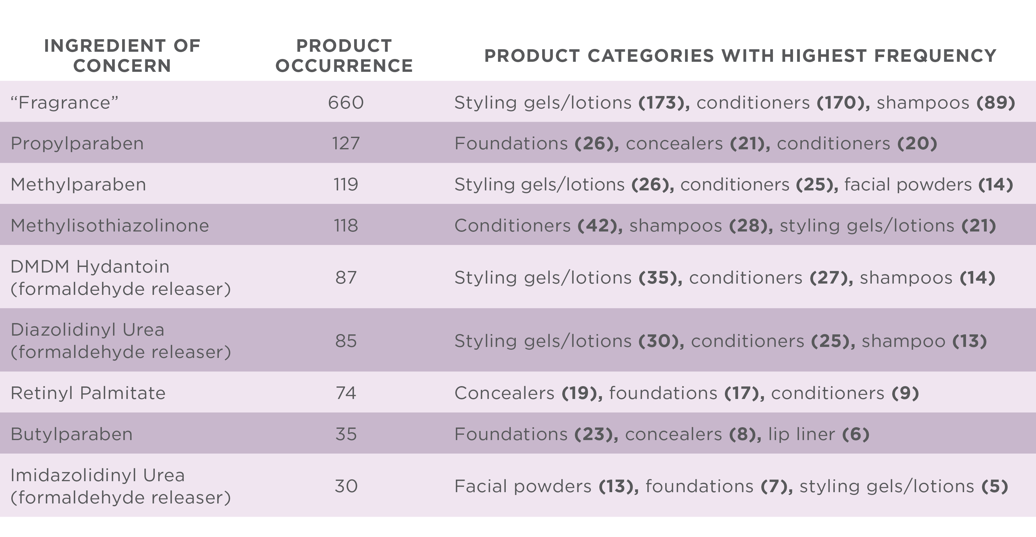Click the 127 occurrence value
This screenshot has height=537, width=1036.
[x=346, y=143]
